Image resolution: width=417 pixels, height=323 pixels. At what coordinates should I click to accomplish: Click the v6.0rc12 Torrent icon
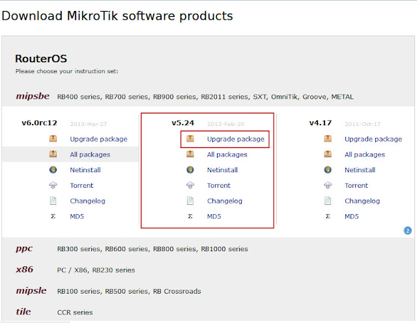(53, 185)
